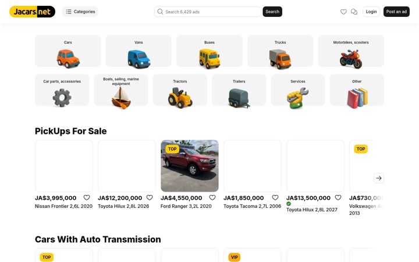
Task: Click the JA$13,500,000 price
Action: [308, 198]
